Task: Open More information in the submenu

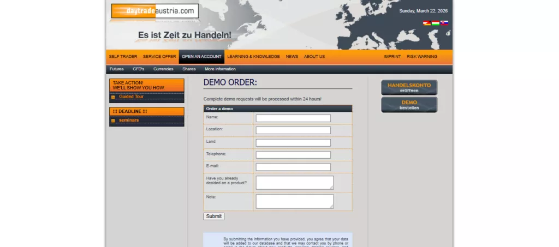Action: (x=220, y=69)
